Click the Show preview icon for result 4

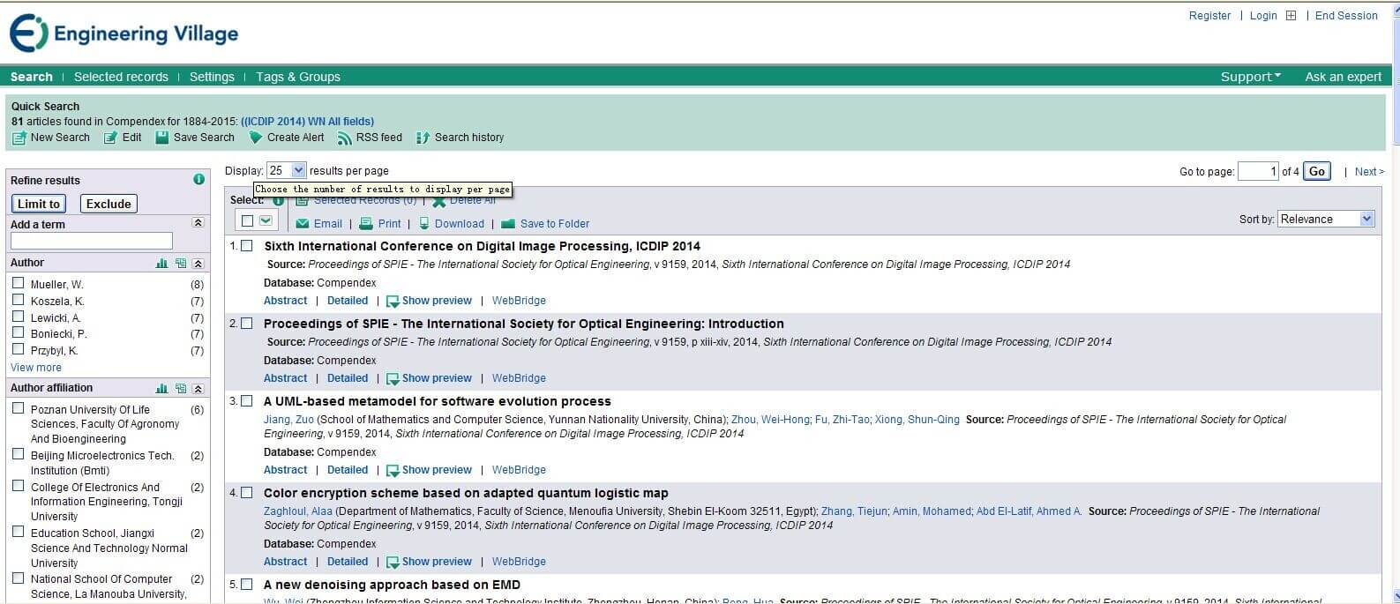point(393,563)
